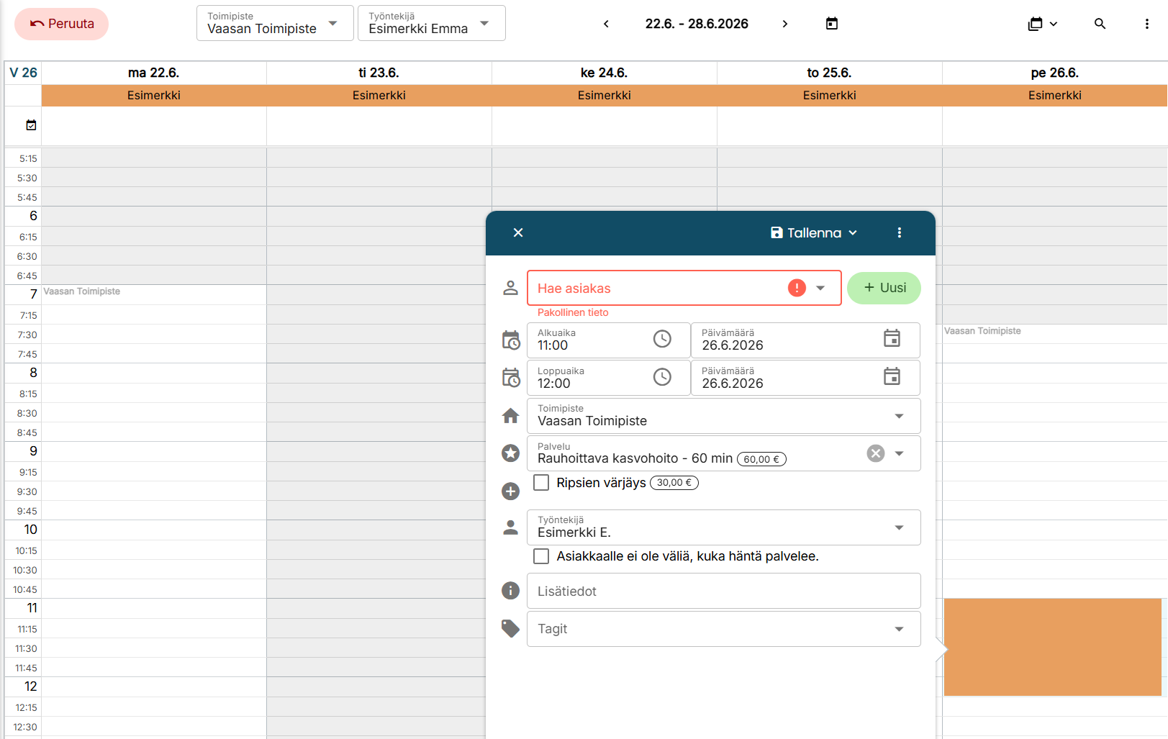Click the orange appointment block on Friday

(1052, 646)
